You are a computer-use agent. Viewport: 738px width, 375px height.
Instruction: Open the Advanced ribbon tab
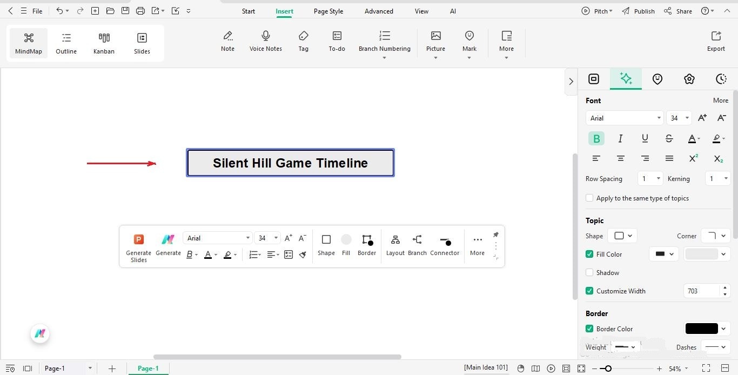click(x=379, y=11)
